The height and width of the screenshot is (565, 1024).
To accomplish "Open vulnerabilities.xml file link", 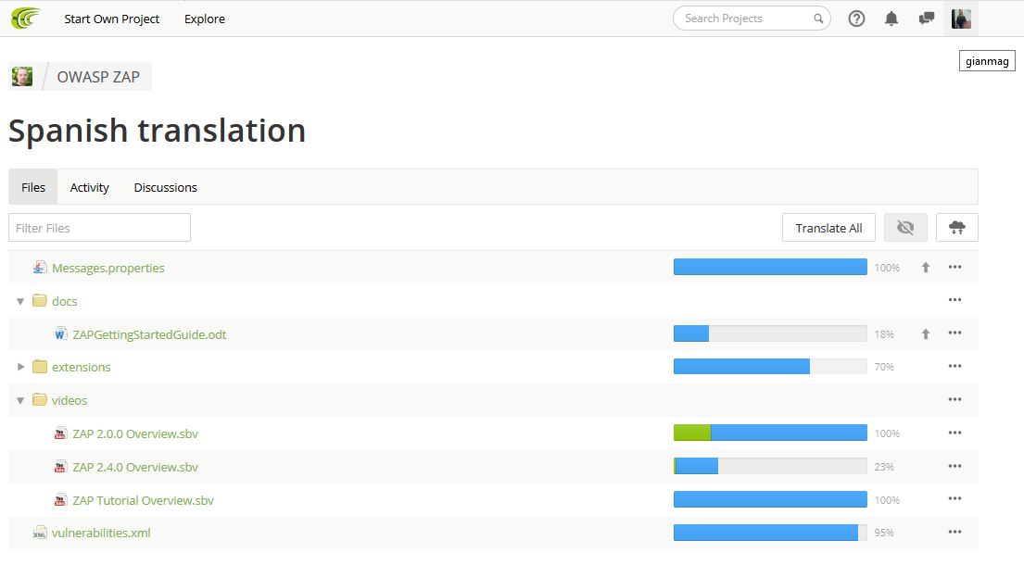I will (x=101, y=533).
